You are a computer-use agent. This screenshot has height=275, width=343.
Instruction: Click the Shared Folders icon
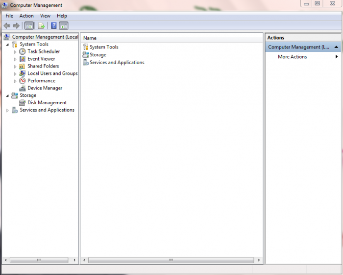pos(22,66)
